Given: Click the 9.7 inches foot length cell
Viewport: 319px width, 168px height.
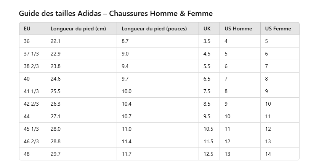Looking at the screenshot, I should point(125,79).
